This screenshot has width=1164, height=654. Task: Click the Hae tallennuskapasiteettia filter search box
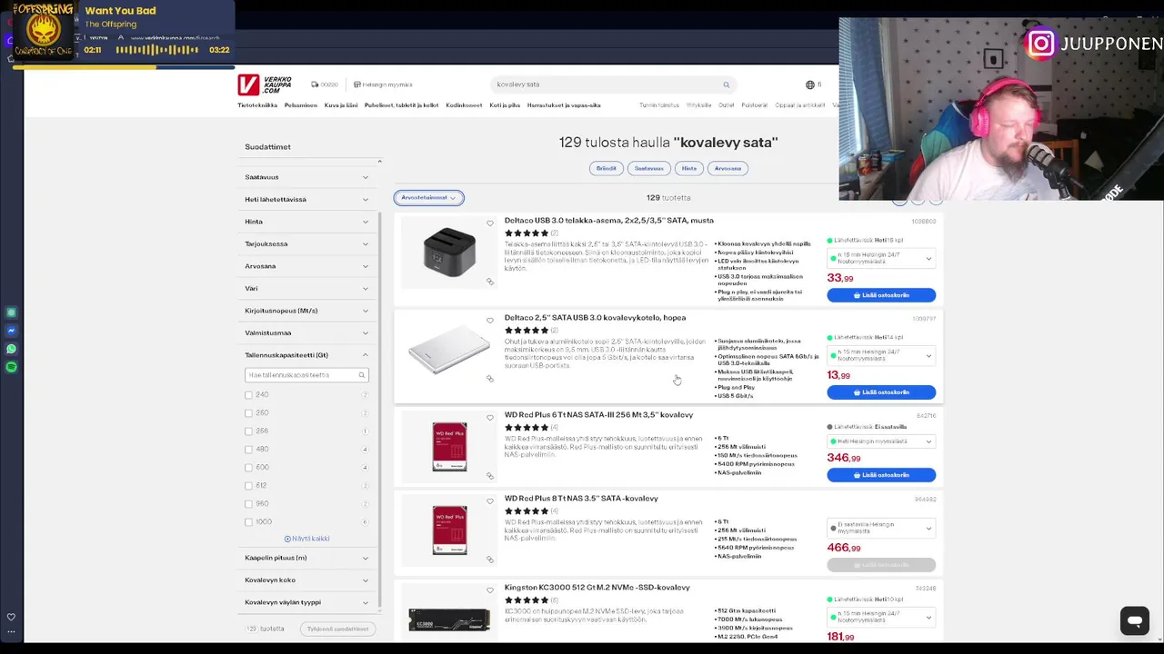(306, 375)
